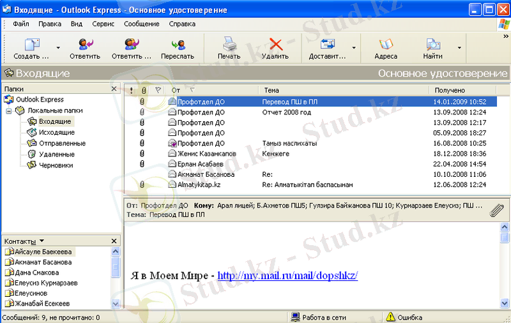Open the Сервис menu
The width and height of the screenshot is (511, 323).
click(103, 24)
